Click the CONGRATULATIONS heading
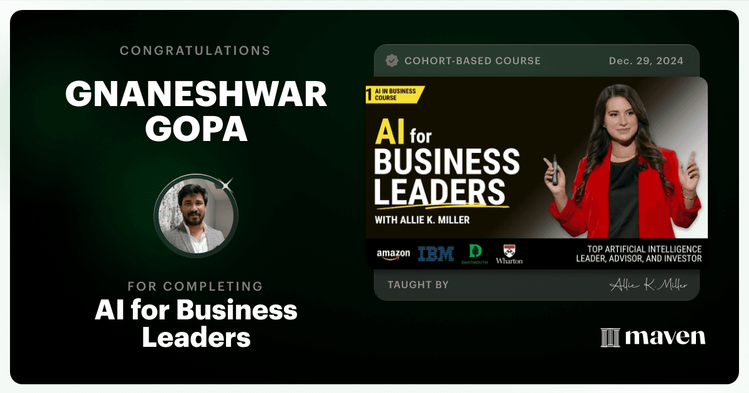 pos(195,51)
